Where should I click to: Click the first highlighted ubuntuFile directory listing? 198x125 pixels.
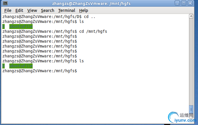pos(21,26)
